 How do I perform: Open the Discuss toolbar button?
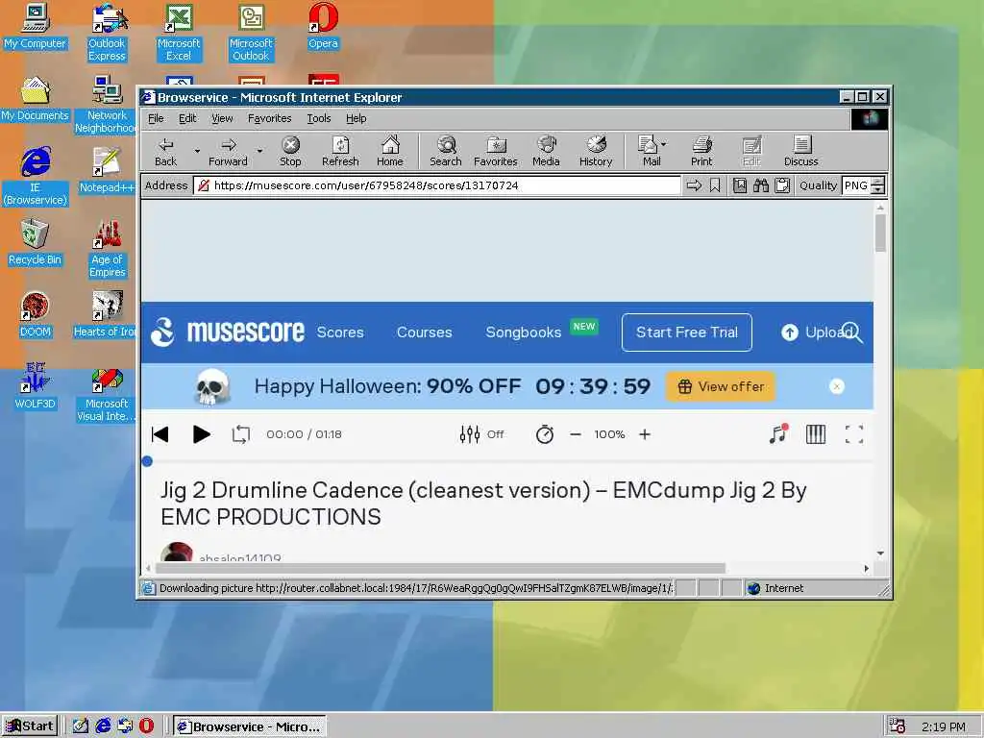[x=800, y=151]
